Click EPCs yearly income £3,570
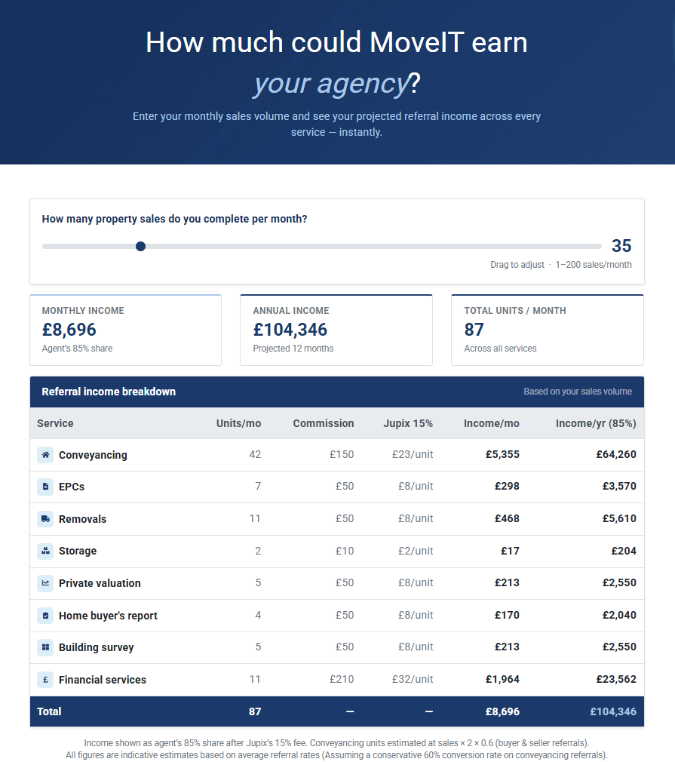The width and height of the screenshot is (675, 762). 619,486
